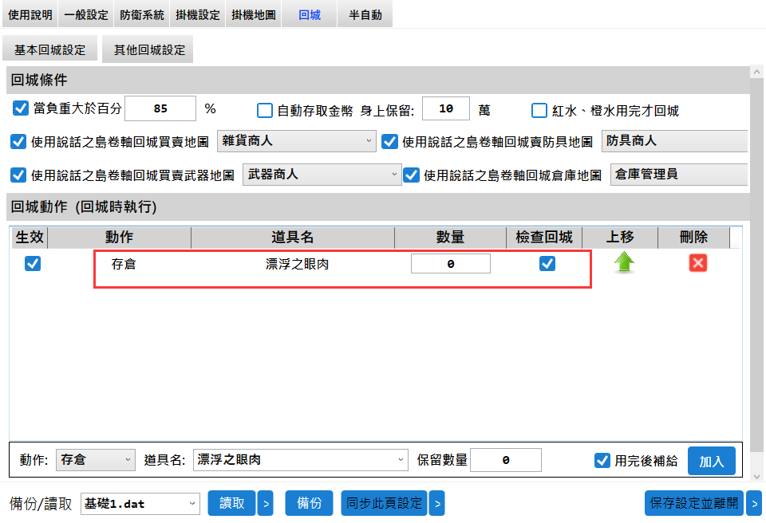Screen dimensions: 766x523
Task: Click the arrow button next to 保存設定並離開
Action: [753, 503]
